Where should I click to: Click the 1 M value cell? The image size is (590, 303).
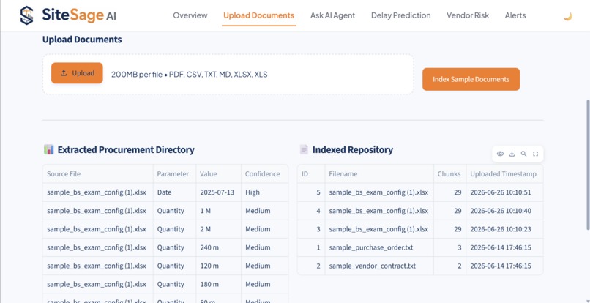(x=218, y=211)
